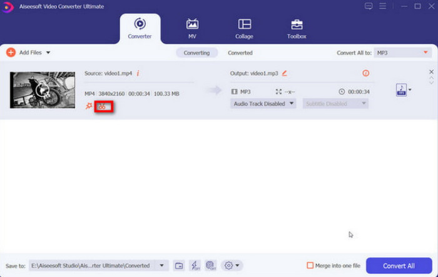This screenshot has width=438, height=277.
Task: Show the Converting list
Action: 196,53
